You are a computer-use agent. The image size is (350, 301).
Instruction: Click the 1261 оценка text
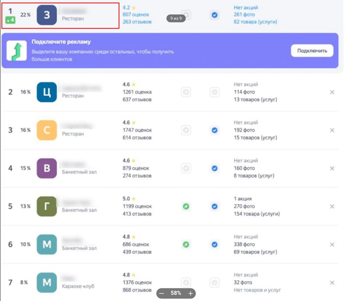[x=137, y=92]
